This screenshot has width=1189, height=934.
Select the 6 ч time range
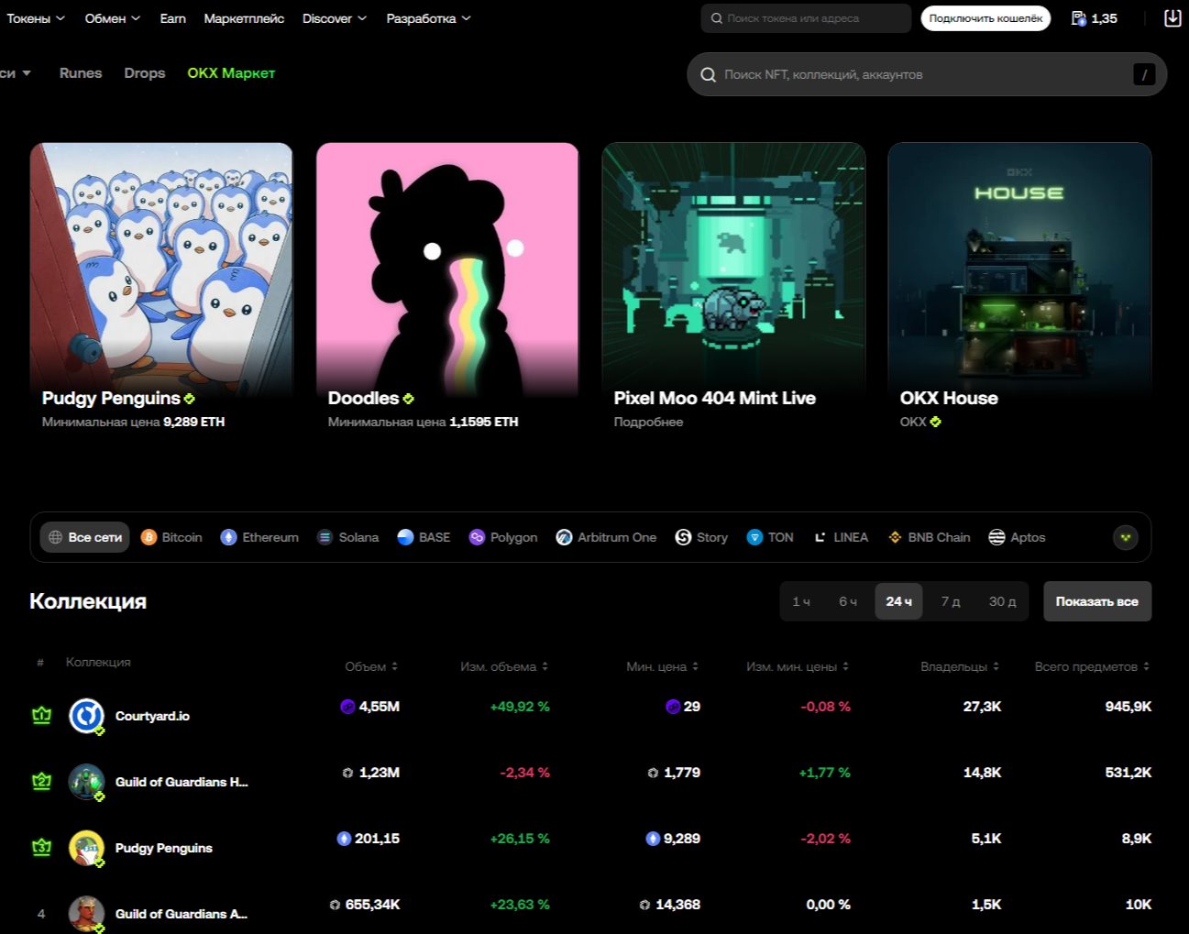[848, 601]
